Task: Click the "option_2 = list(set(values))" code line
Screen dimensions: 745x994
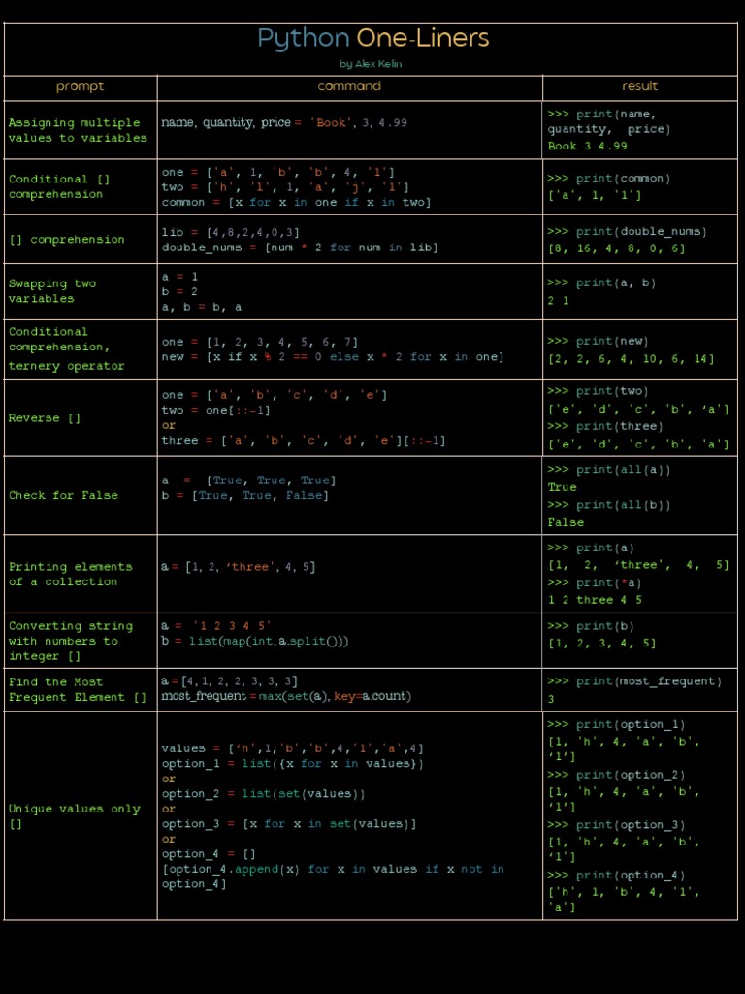Action: click(x=263, y=794)
